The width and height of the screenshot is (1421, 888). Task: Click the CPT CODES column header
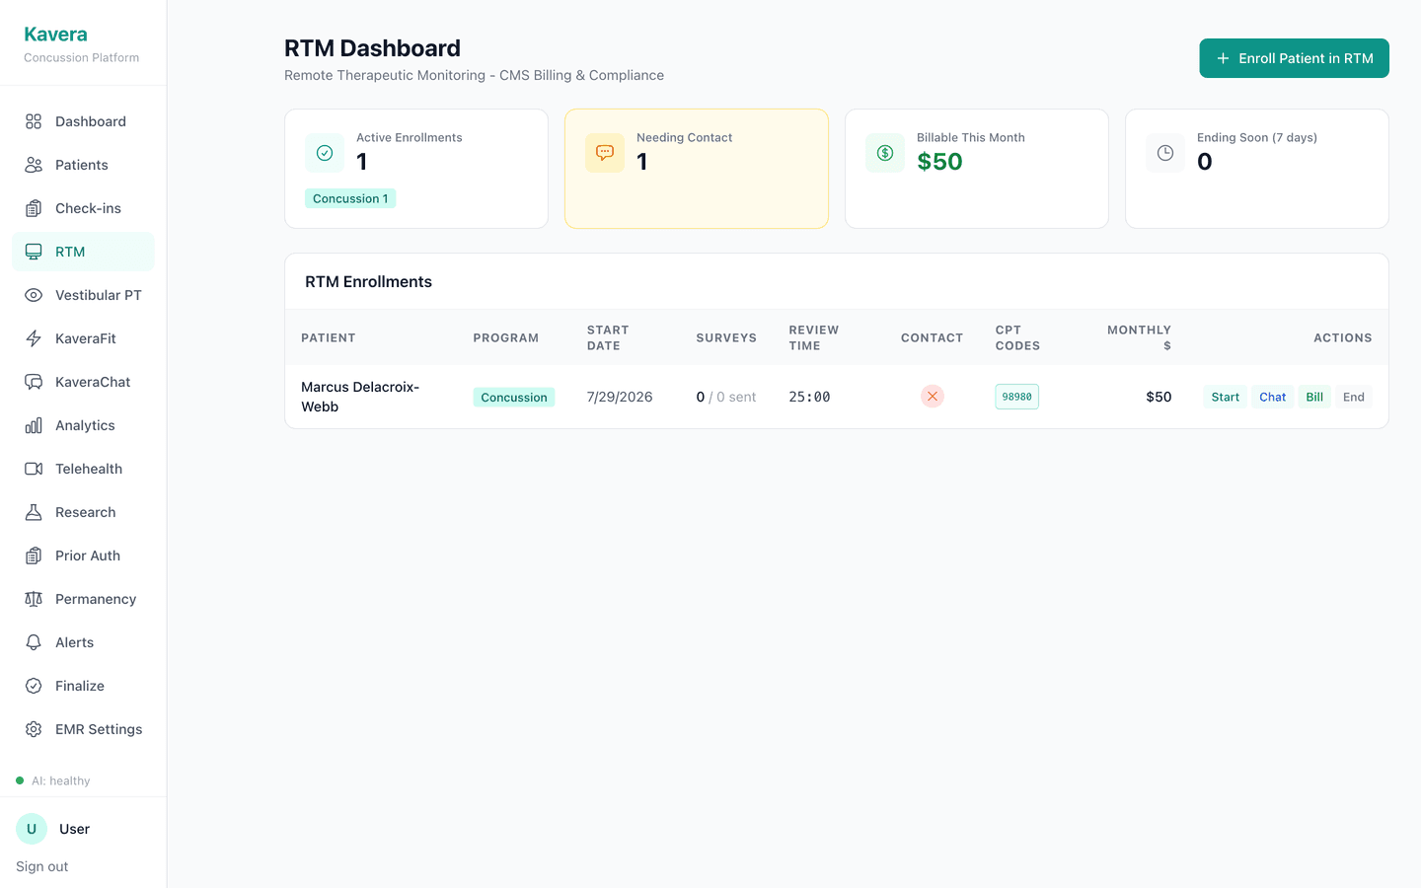click(x=1017, y=337)
